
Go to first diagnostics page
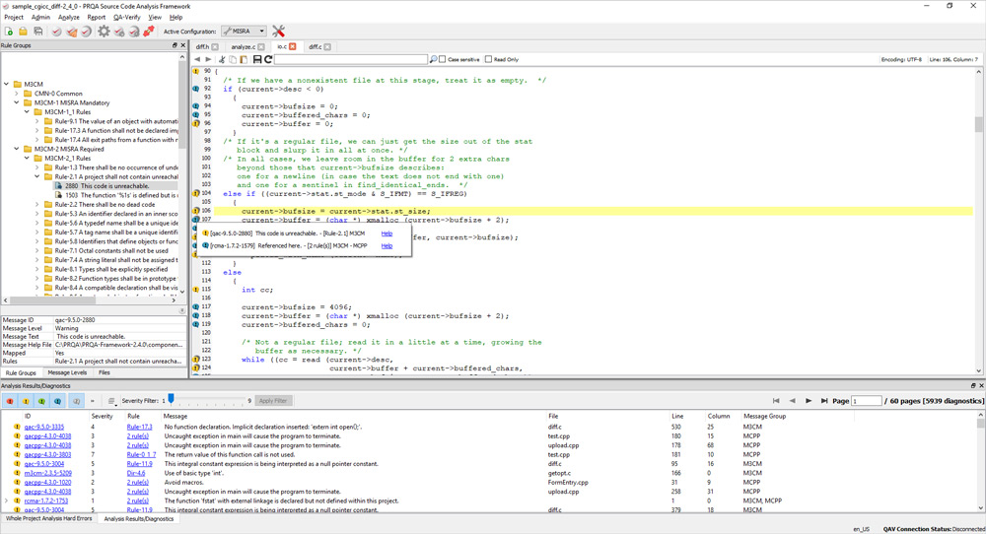(x=776, y=401)
